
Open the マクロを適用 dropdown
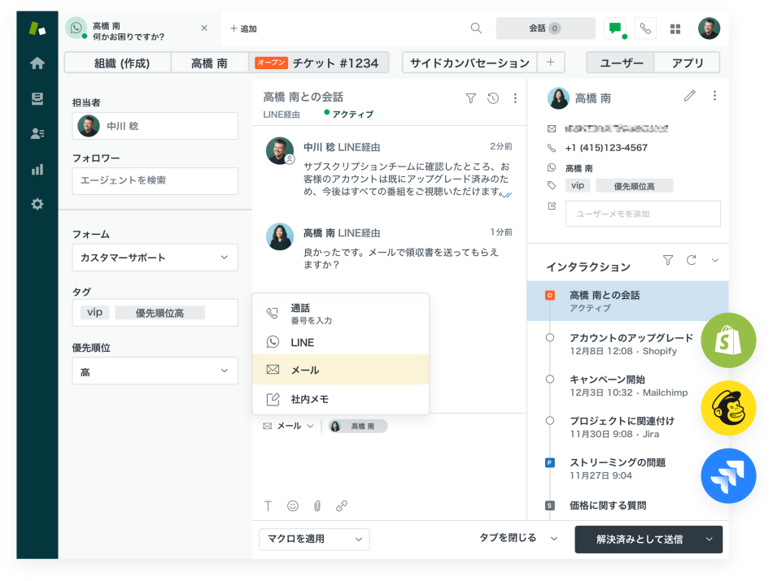(313, 540)
